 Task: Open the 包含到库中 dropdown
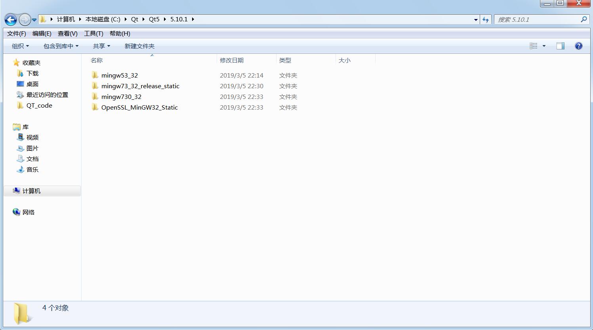click(x=61, y=46)
